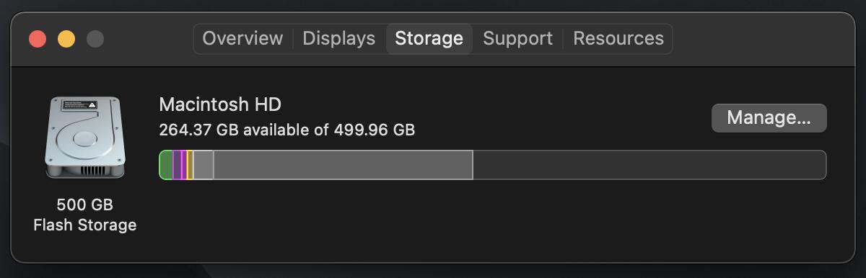Screen dimensions: 866x278
Task: Minimize the window with yellow button
Action: [66, 39]
